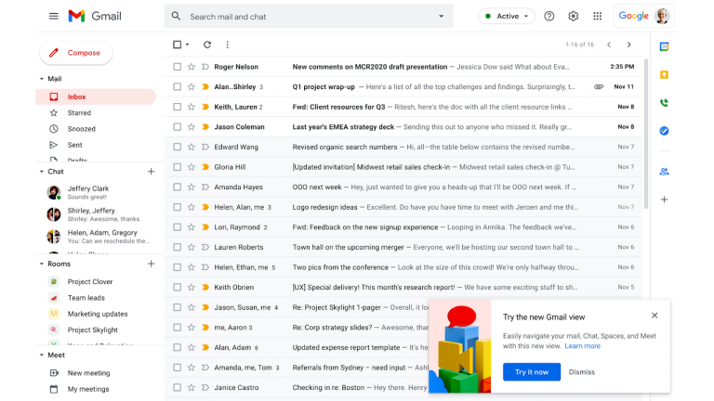Open email 'Logo redesign ideas'
The height and width of the screenshot is (401, 714).
point(403,207)
